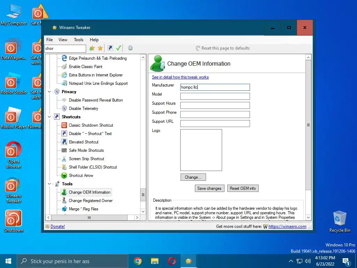Collapse the Privacy tree section
The width and height of the screenshot is (357, 268).
tap(50, 92)
